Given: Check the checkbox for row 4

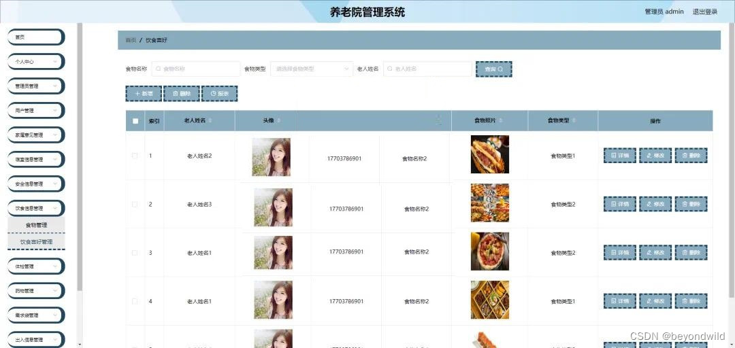Looking at the screenshot, I should tap(135, 301).
